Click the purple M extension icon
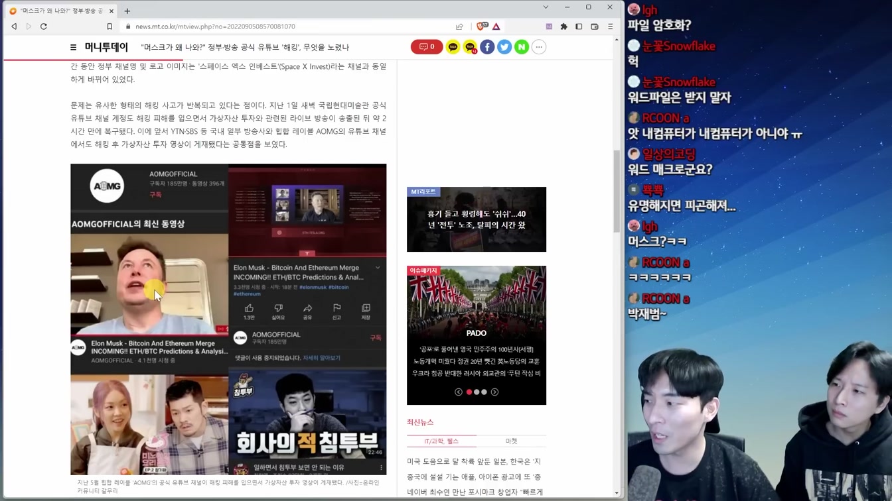The width and height of the screenshot is (892, 501). 549,27
